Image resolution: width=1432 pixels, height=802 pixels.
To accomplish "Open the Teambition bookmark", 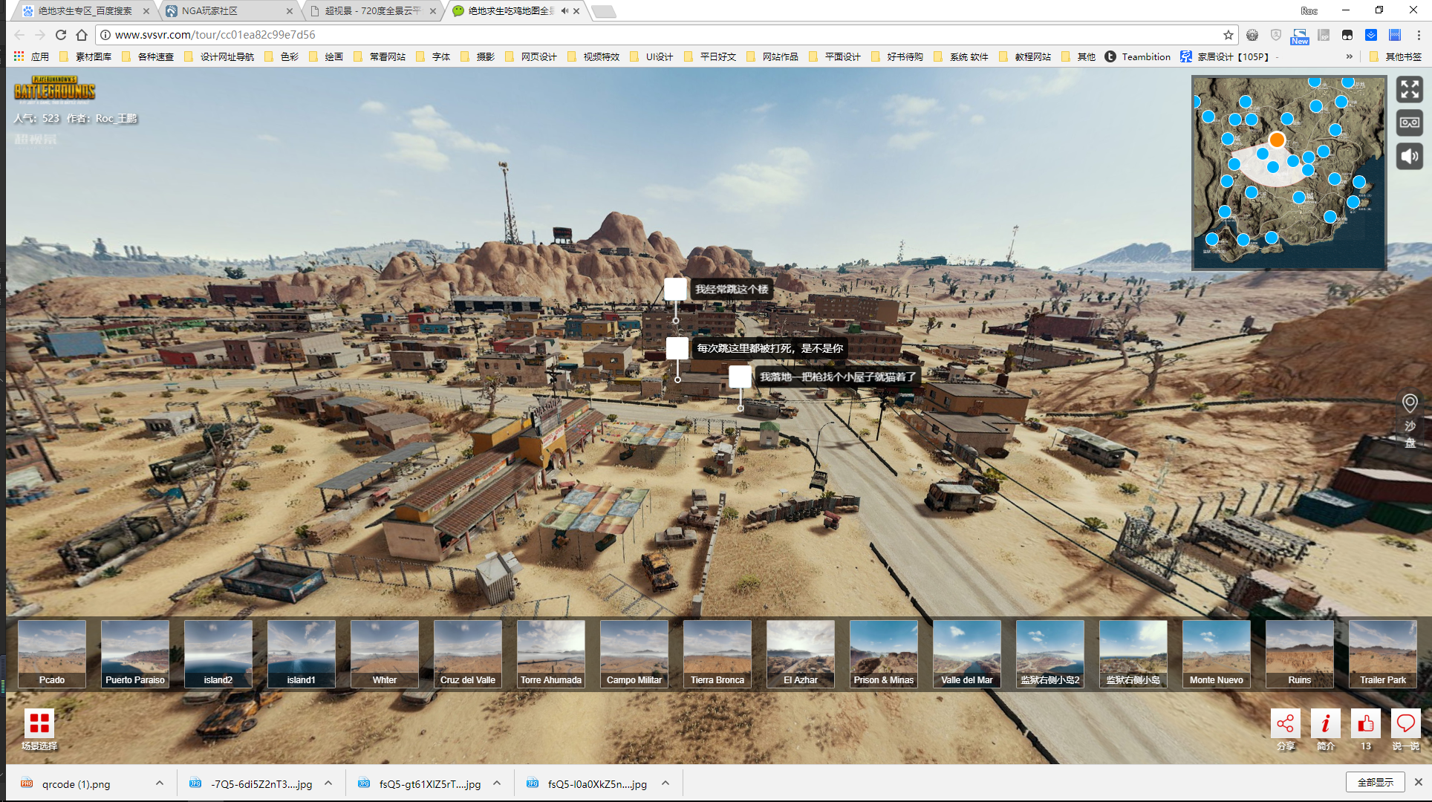I will tap(1138, 56).
